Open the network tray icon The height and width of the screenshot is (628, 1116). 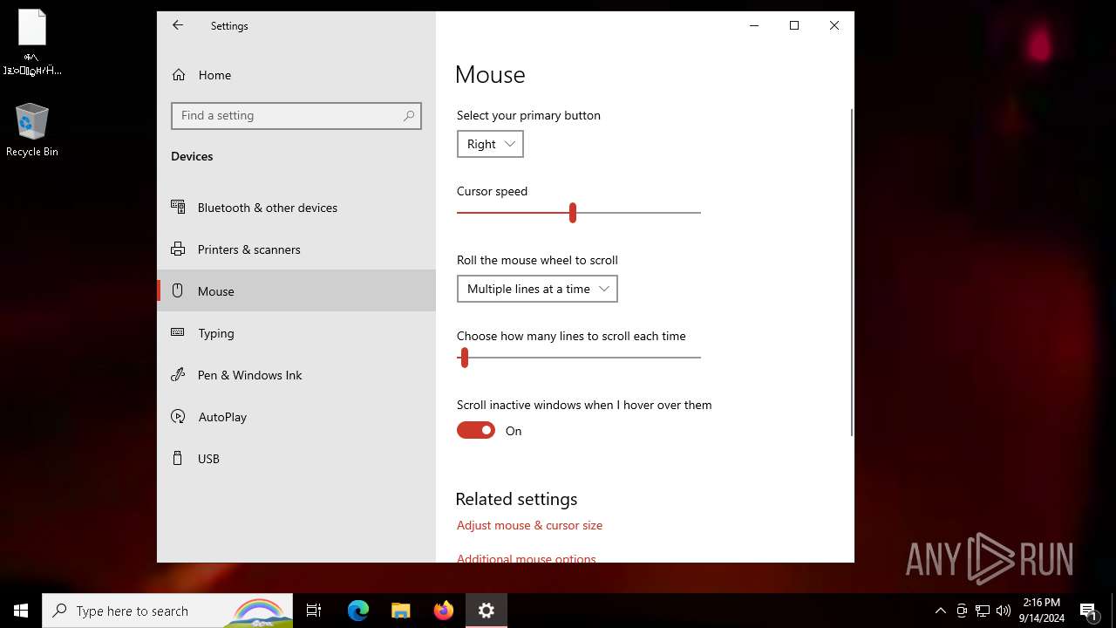[x=983, y=611]
